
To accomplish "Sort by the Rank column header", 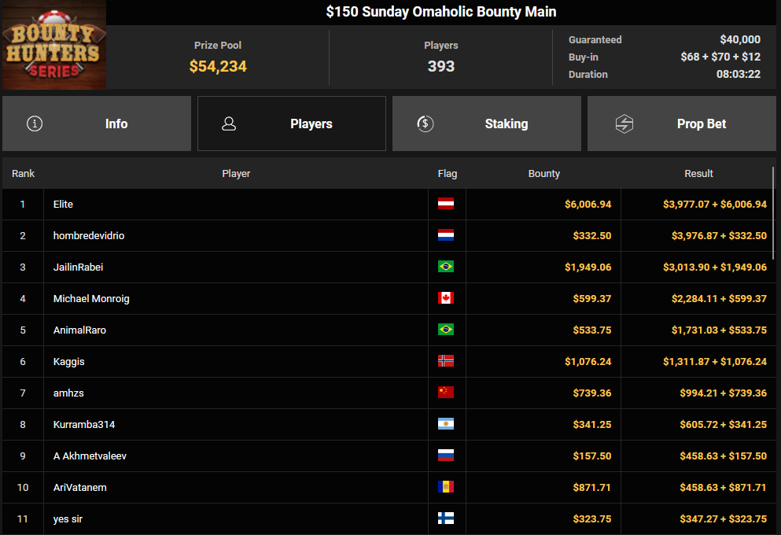I will [23, 173].
